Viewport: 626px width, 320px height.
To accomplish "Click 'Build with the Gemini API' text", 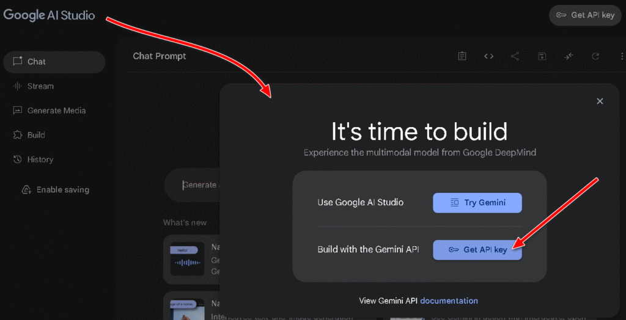I will click(368, 250).
